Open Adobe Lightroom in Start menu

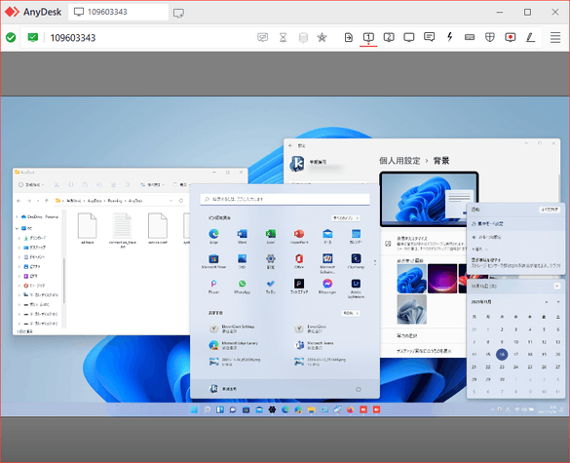356,289
